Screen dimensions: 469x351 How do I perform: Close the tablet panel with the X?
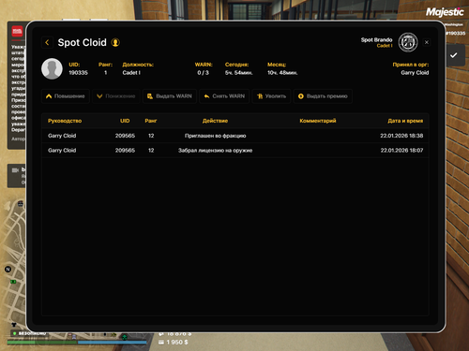pyautogui.click(x=427, y=42)
